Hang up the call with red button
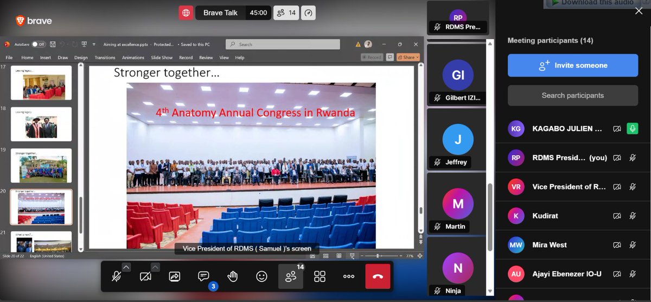651x302 pixels. click(378, 276)
